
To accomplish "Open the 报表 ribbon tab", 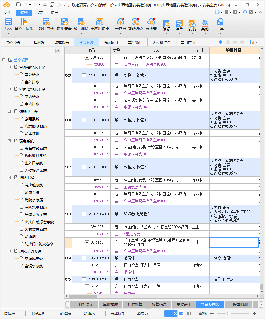I will tap(39, 13).
